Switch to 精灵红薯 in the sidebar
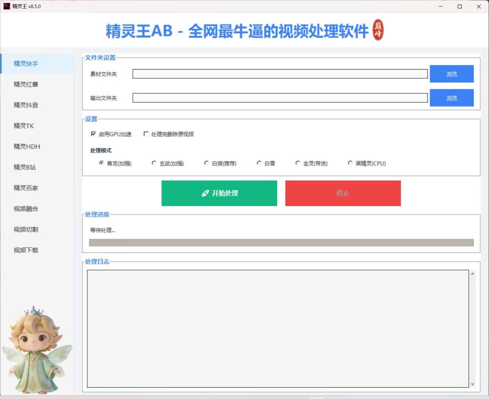 pos(37,84)
